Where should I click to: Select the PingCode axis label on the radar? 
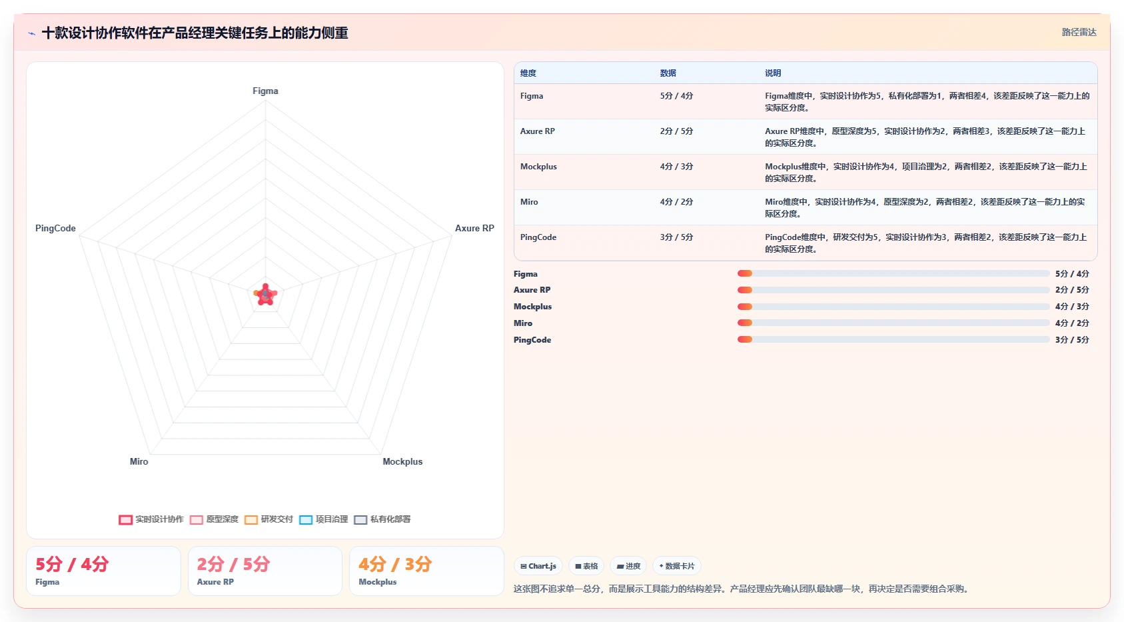55,228
